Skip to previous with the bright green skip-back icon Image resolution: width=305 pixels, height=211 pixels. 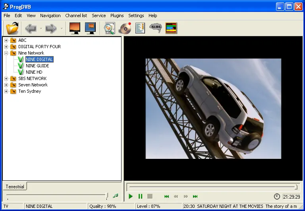pos(166,196)
